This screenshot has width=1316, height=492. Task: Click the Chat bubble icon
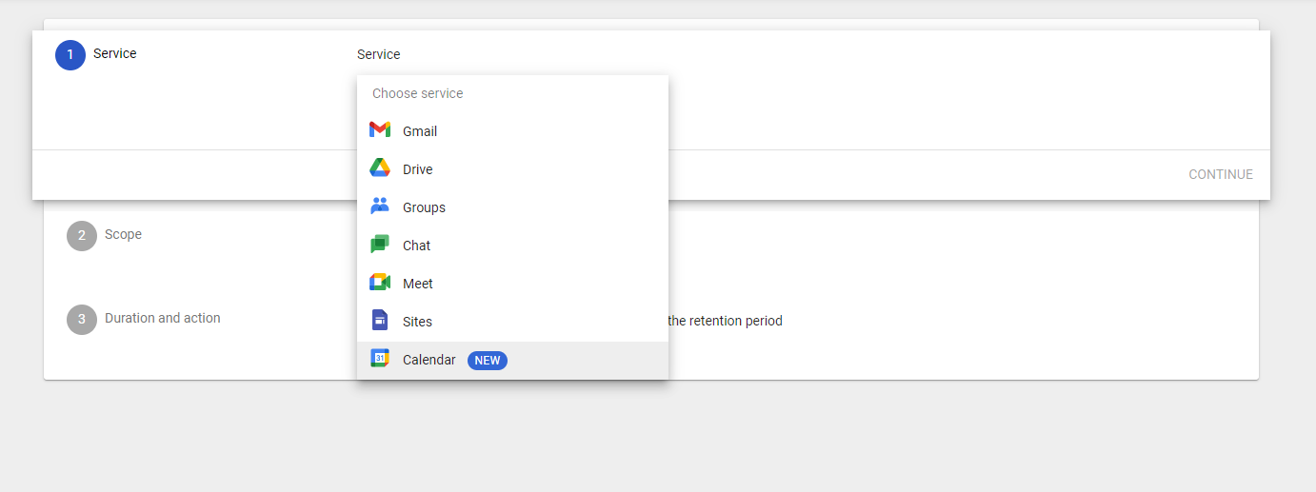[380, 245]
